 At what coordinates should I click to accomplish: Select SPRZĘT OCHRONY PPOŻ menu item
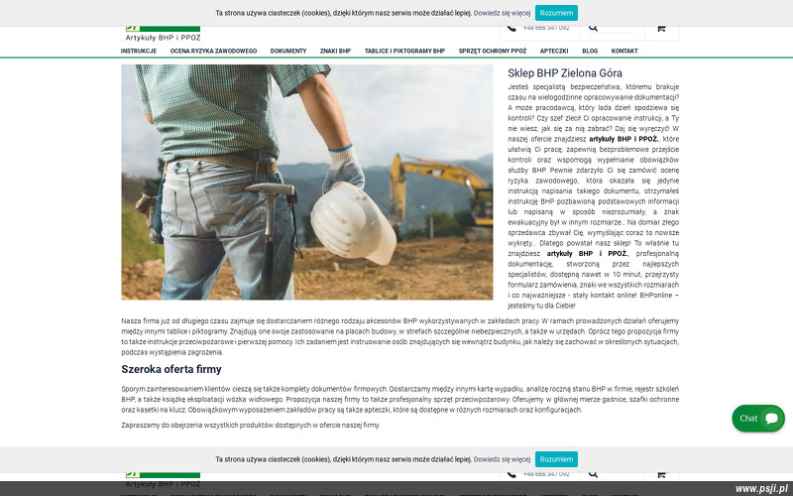click(x=493, y=52)
